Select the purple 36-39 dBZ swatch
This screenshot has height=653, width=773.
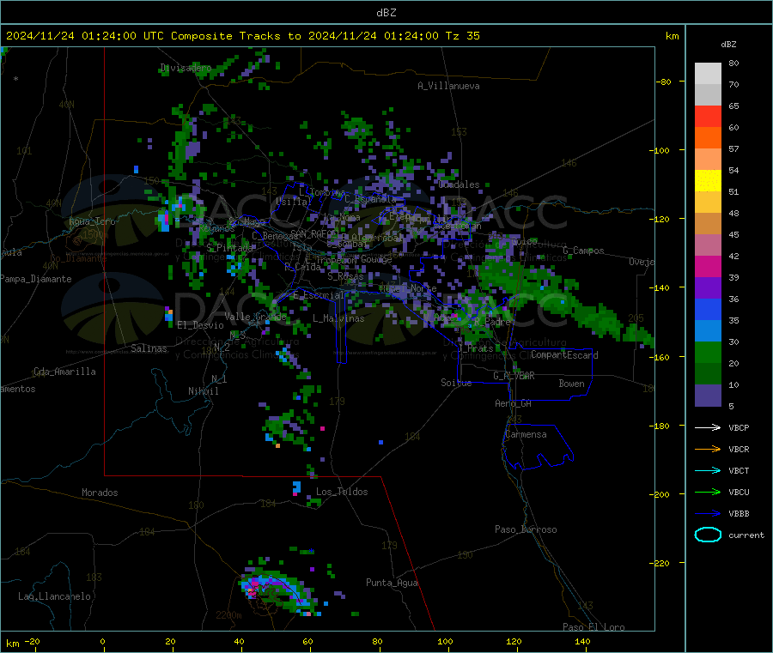(x=708, y=288)
